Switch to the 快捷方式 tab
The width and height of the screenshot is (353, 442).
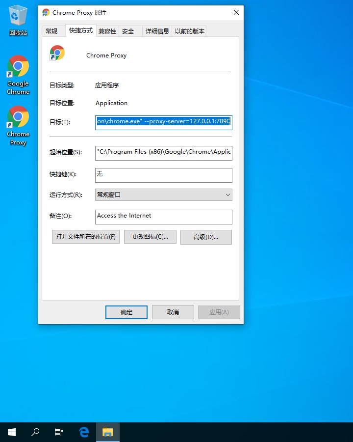click(x=81, y=30)
